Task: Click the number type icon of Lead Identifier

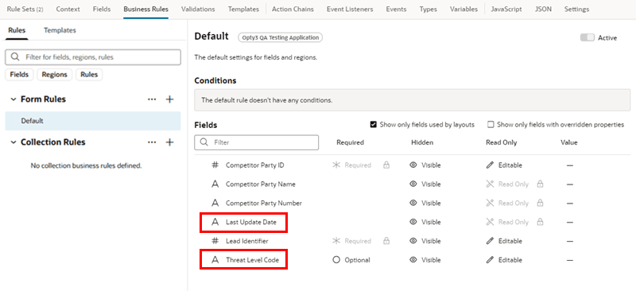Action: [x=215, y=241]
